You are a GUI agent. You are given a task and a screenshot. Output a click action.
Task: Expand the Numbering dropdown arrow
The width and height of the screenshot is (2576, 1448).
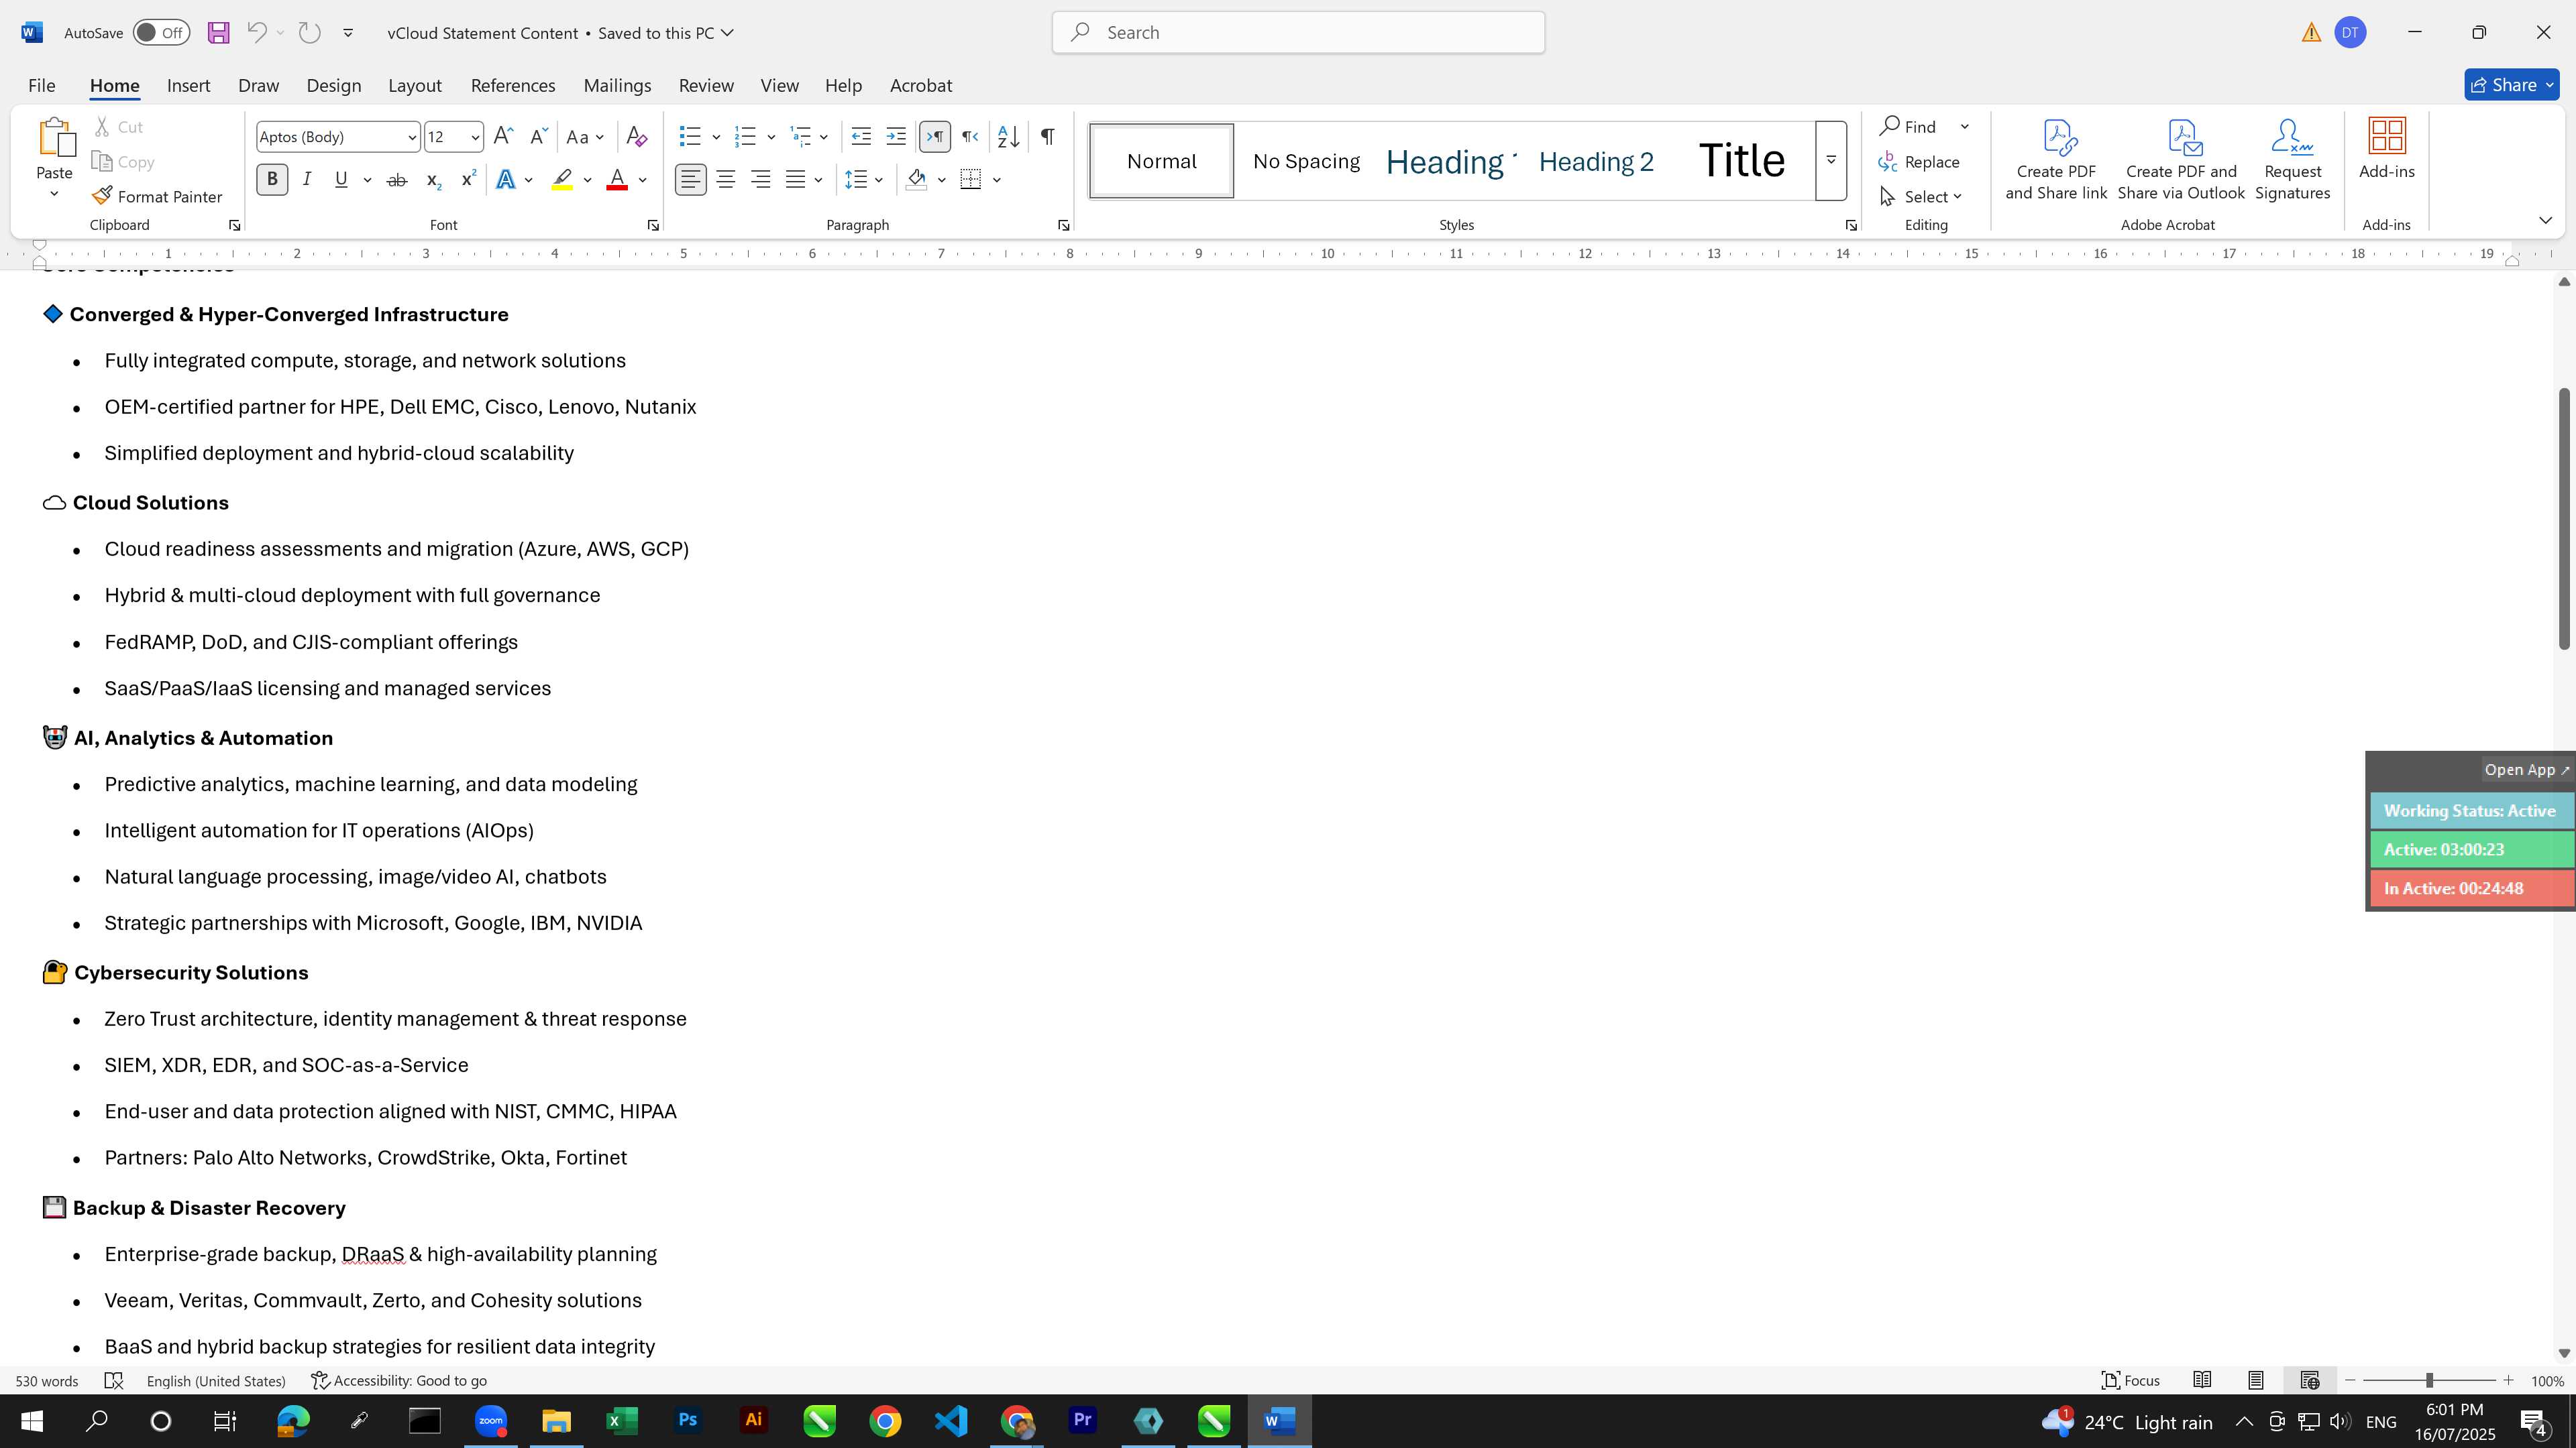pos(771,137)
